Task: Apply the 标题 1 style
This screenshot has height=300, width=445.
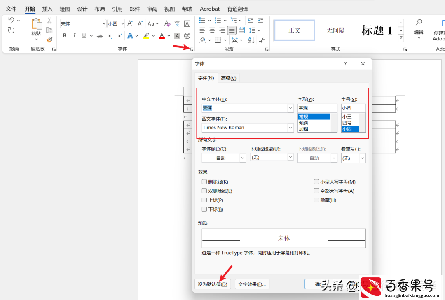Action: pos(377,30)
